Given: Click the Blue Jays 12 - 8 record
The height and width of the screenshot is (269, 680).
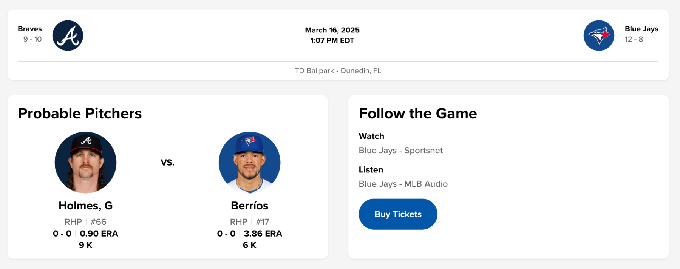Looking at the screenshot, I should tap(634, 39).
